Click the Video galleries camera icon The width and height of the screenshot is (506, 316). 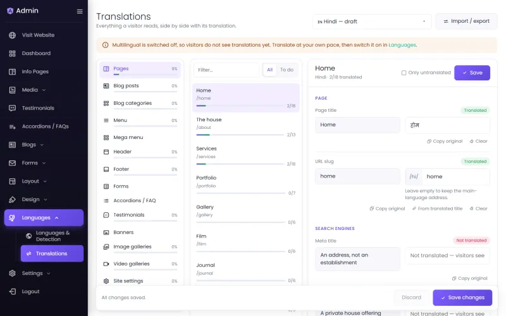(106, 264)
